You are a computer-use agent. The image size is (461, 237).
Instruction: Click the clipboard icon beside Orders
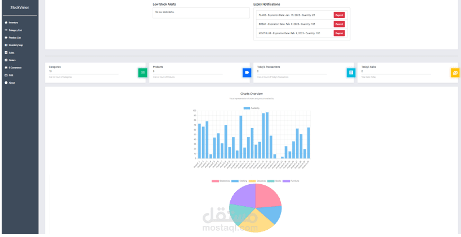pyautogui.click(x=6, y=60)
